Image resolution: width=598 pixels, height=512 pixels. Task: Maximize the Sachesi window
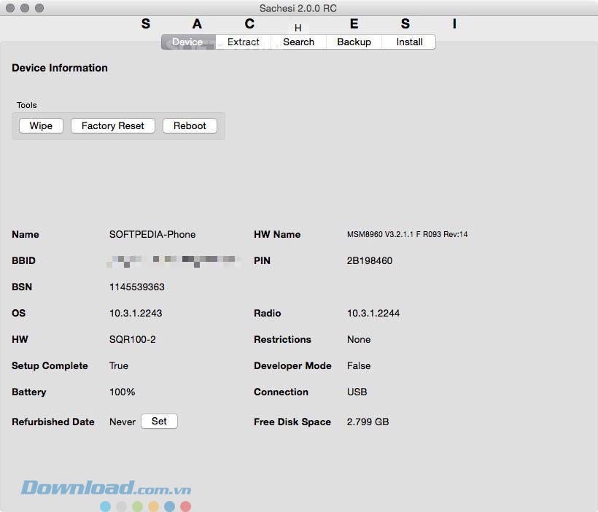[x=39, y=8]
